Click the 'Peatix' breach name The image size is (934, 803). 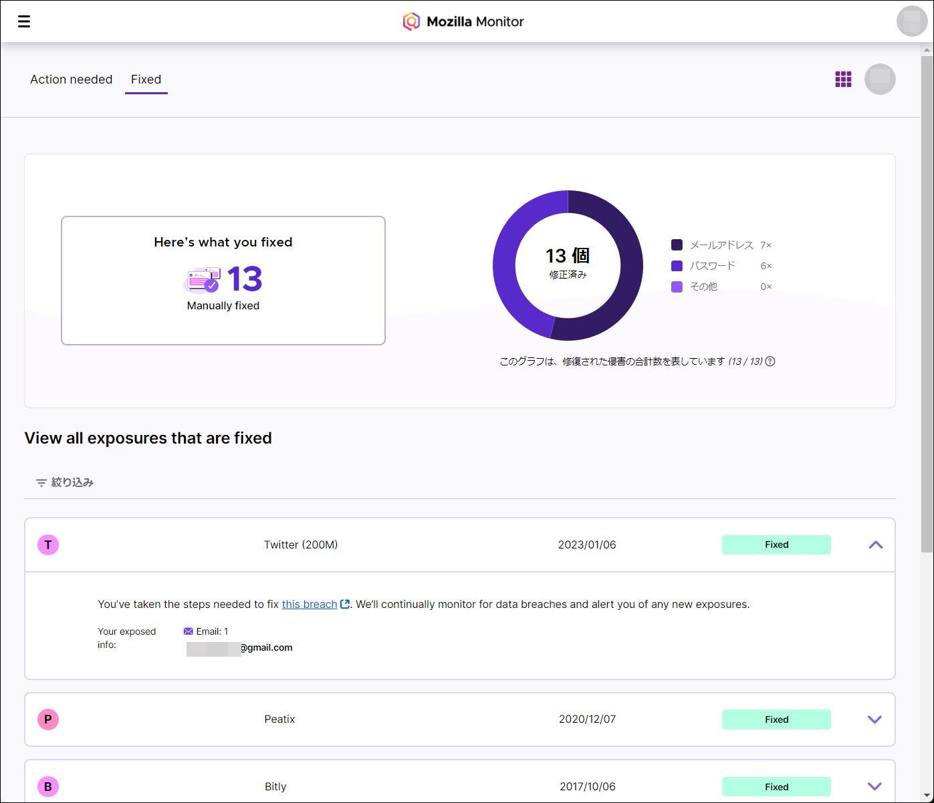pyautogui.click(x=279, y=719)
